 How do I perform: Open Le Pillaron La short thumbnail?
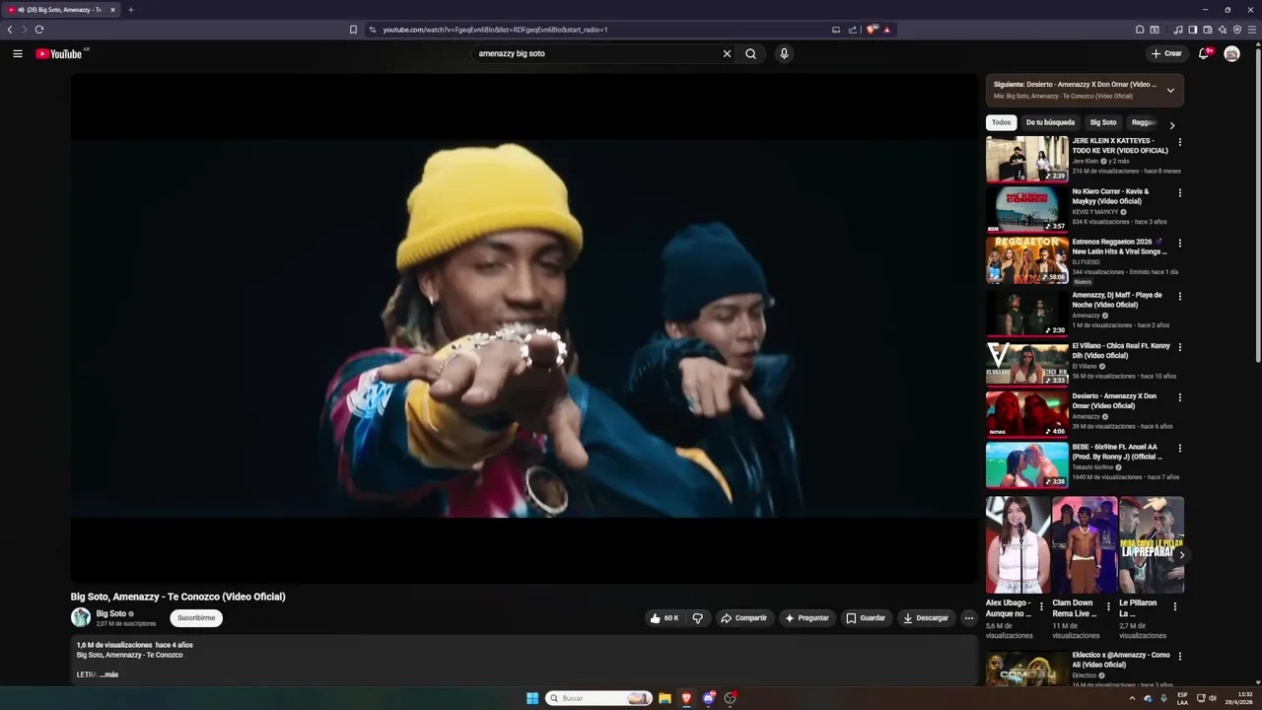1152,544
